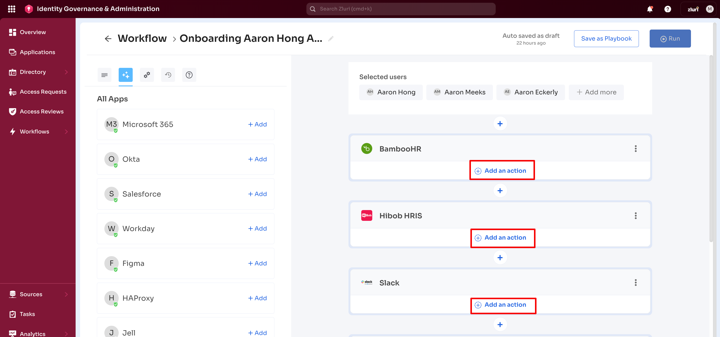Expand the Directory sidebar section
The height and width of the screenshot is (337, 720).
pyautogui.click(x=66, y=72)
